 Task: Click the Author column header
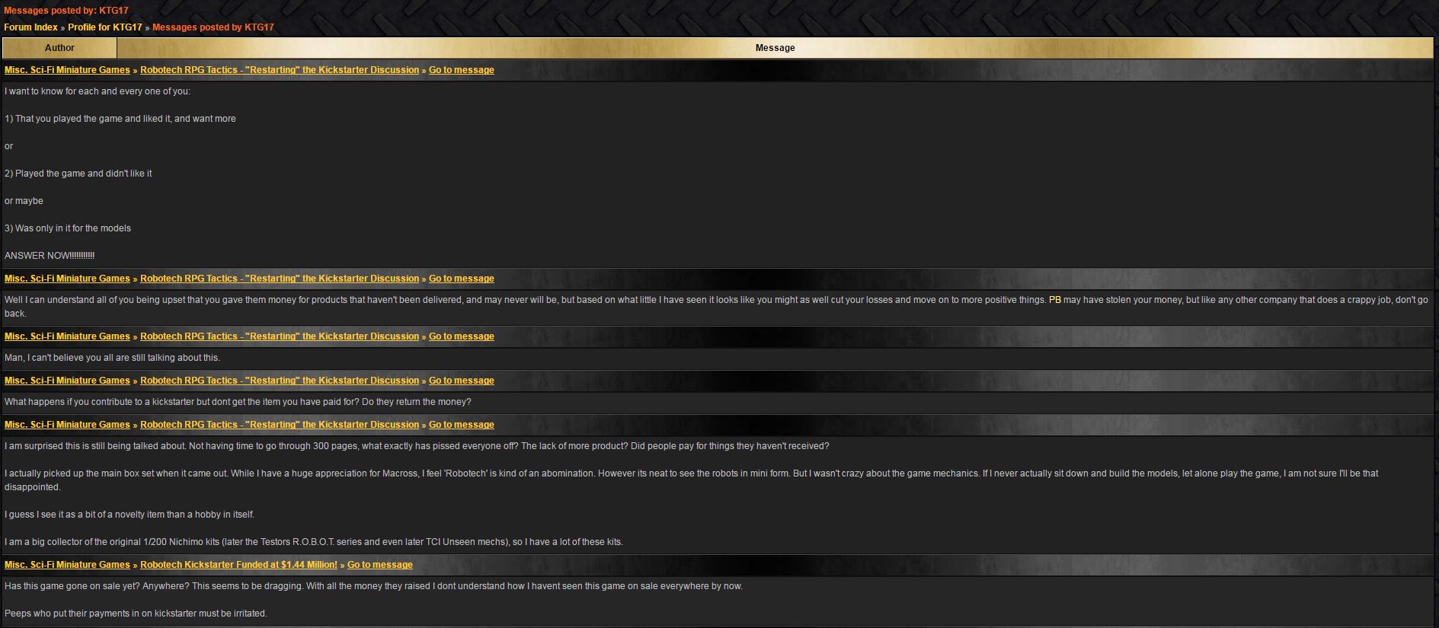point(59,48)
